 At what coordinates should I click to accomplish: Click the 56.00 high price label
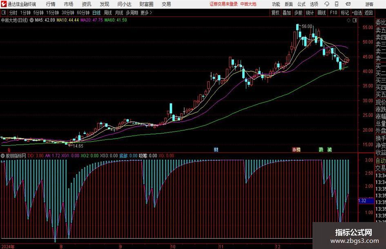click(307, 27)
